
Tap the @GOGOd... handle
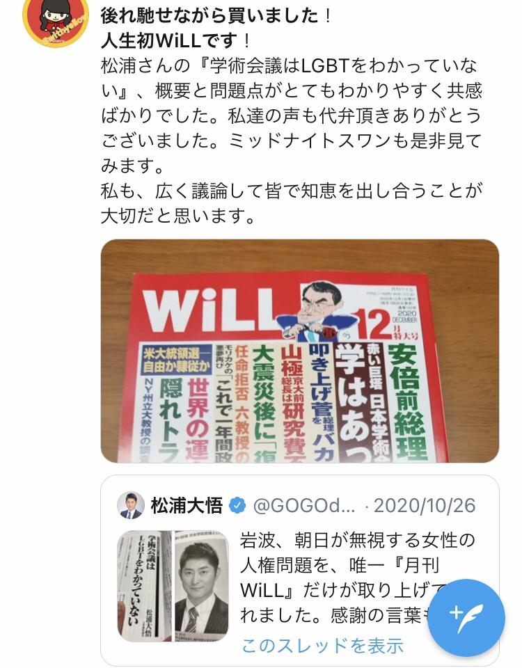tap(304, 506)
